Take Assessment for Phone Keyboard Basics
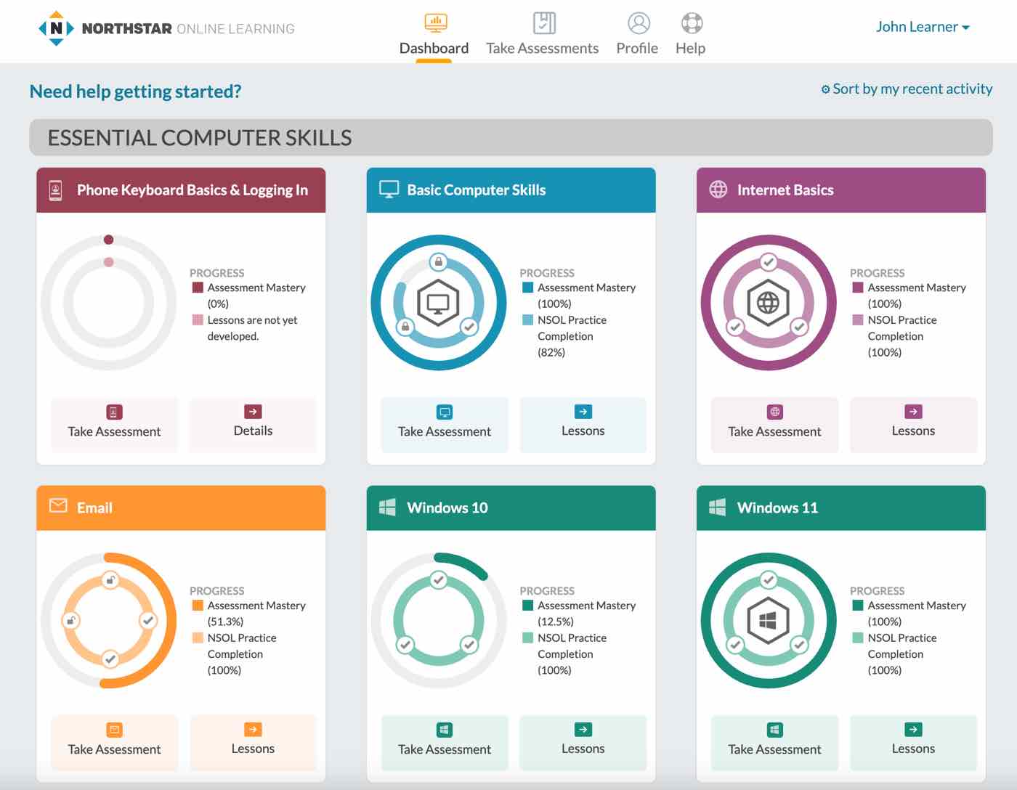Viewport: 1017px width, 790px height. point(114,425)
